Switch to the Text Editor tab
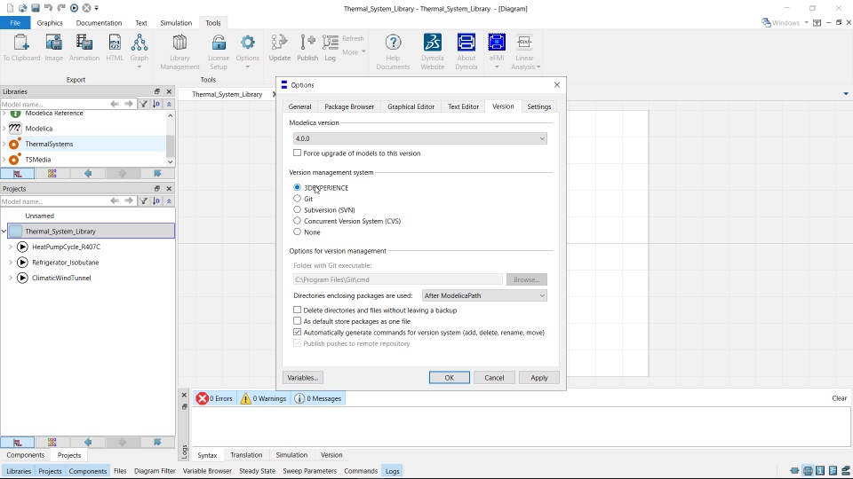Viewport: 853px width, 479px height. pos(464,106)
